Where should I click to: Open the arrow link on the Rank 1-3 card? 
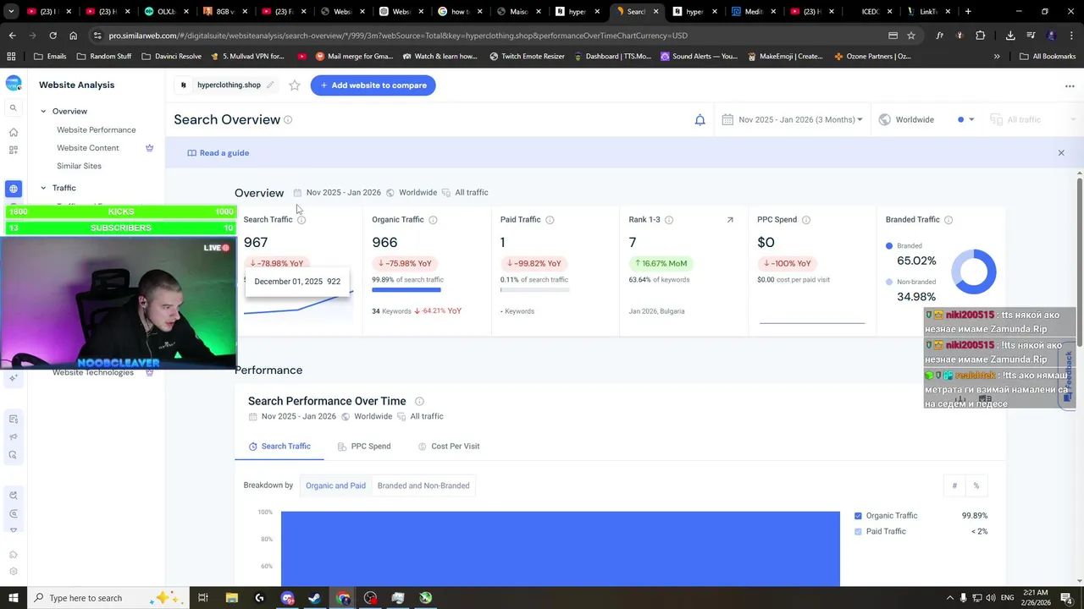730,220
